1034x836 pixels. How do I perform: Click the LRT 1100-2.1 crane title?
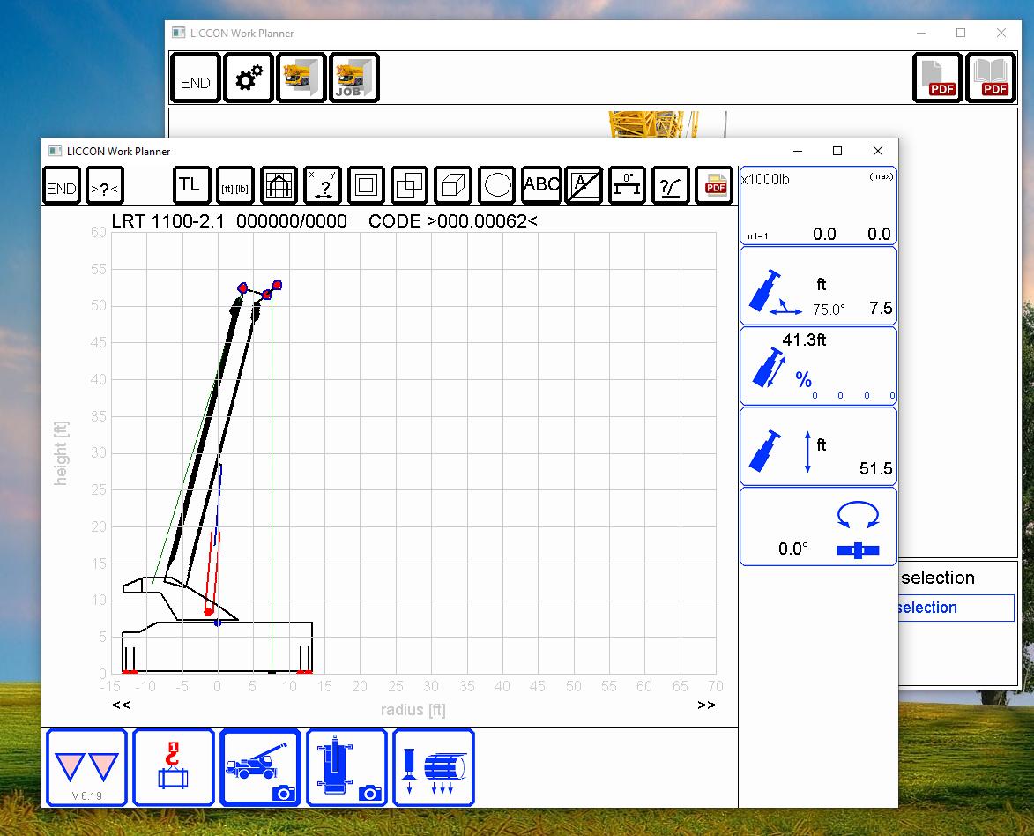(x=168, y=221)
